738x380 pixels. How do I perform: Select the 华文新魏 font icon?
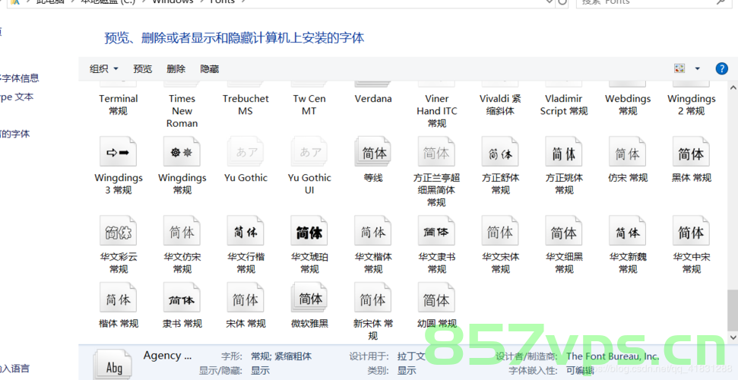click(x=627, y=231)
